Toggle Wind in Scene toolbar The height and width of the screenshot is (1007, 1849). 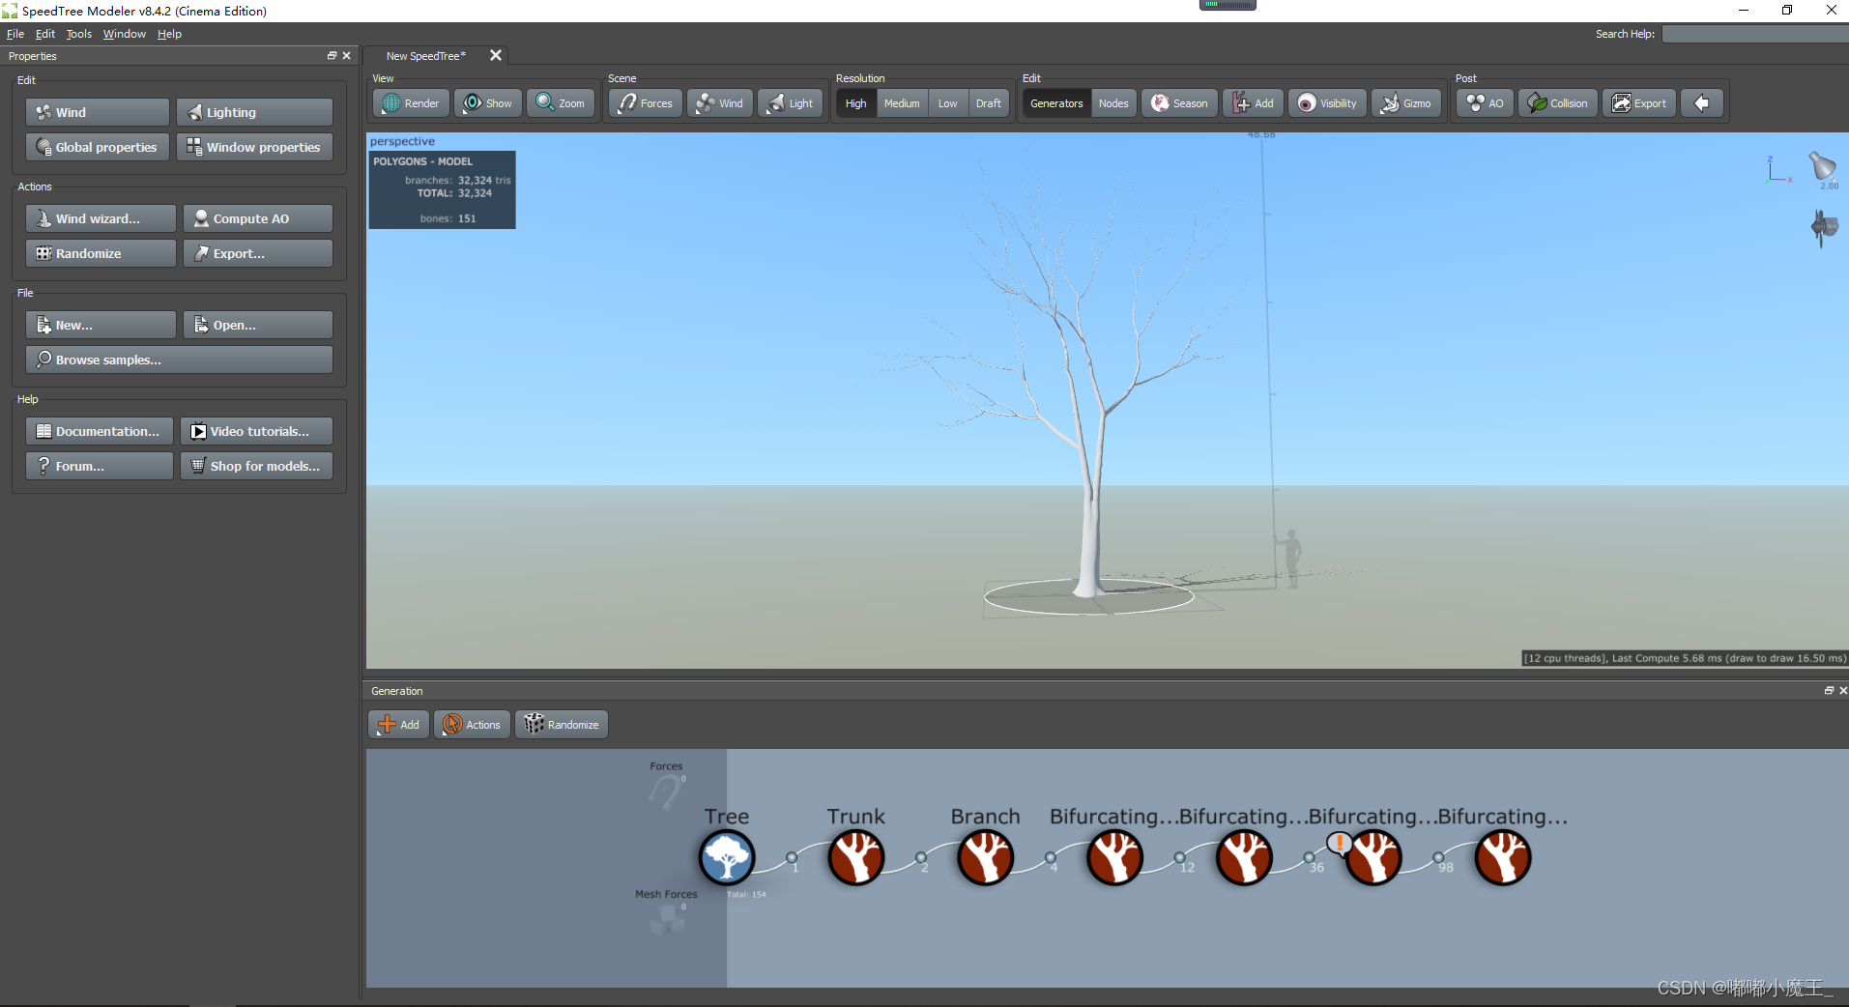click(x=720, y=103)
